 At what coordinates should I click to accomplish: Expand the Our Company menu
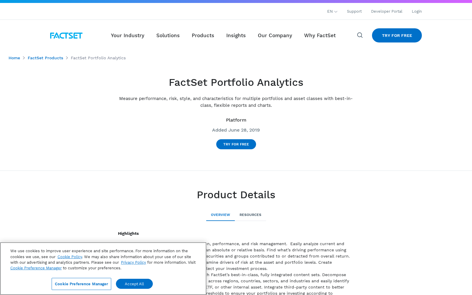click(275, 35)
